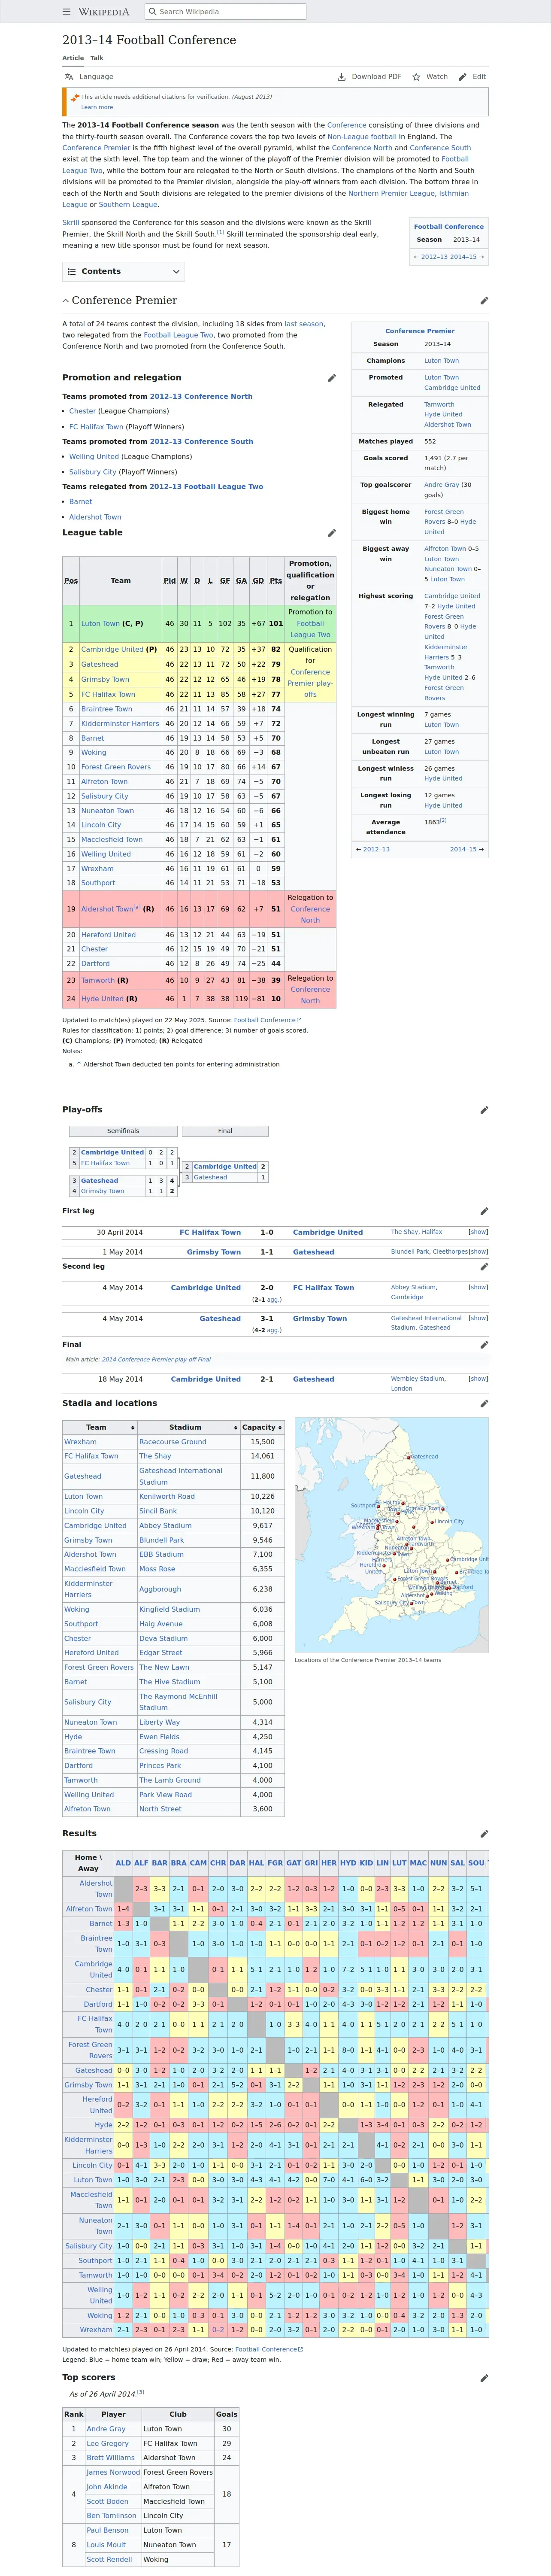
Task: Click the Wikipedia logo
Action: 104,12
